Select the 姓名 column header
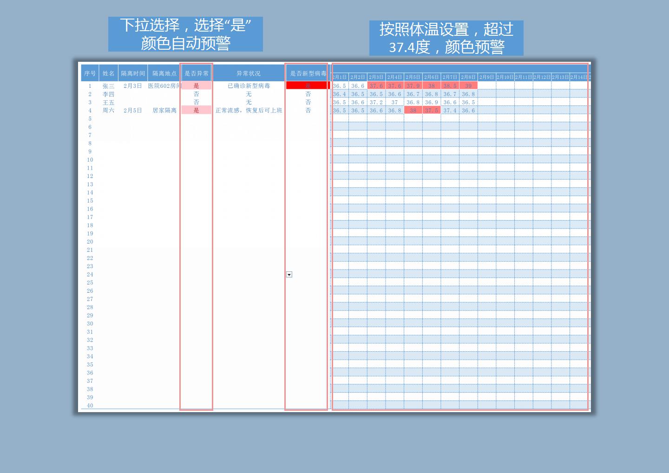Viewport: 669px width, 473px height. pyautogui.click(x=108, y=73)
